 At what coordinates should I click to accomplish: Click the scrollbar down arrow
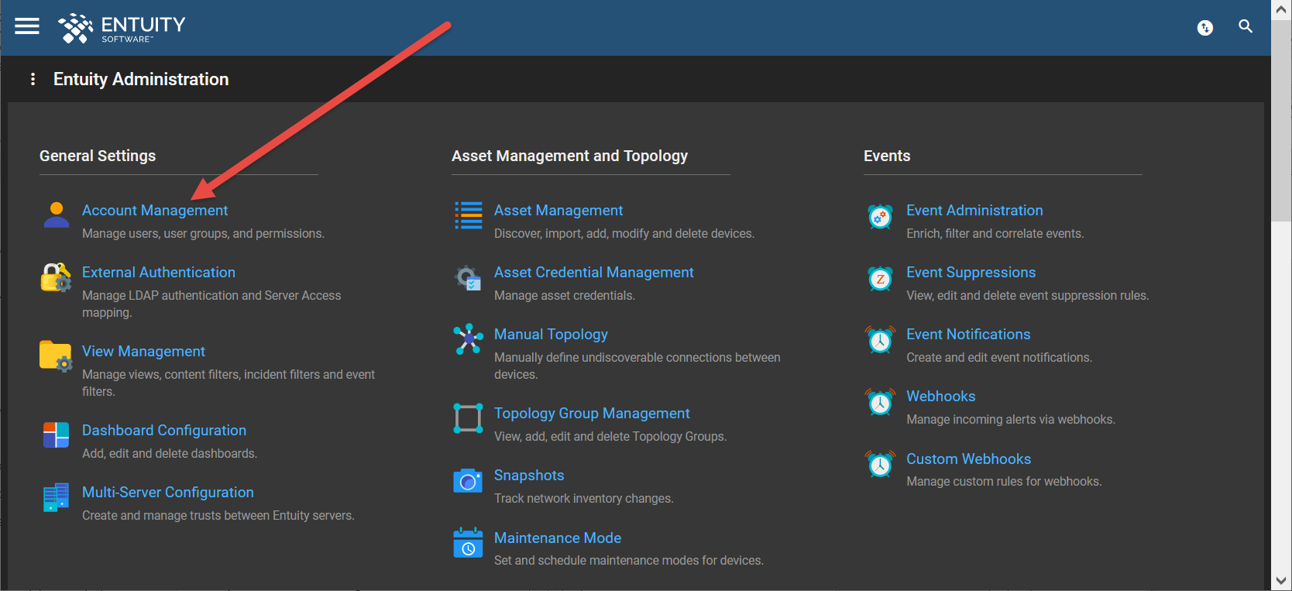1281,580
